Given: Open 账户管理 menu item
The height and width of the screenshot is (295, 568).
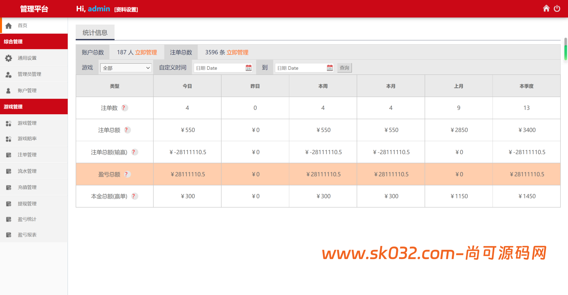Looking at the screenshot, I should [x=34, y=90].
